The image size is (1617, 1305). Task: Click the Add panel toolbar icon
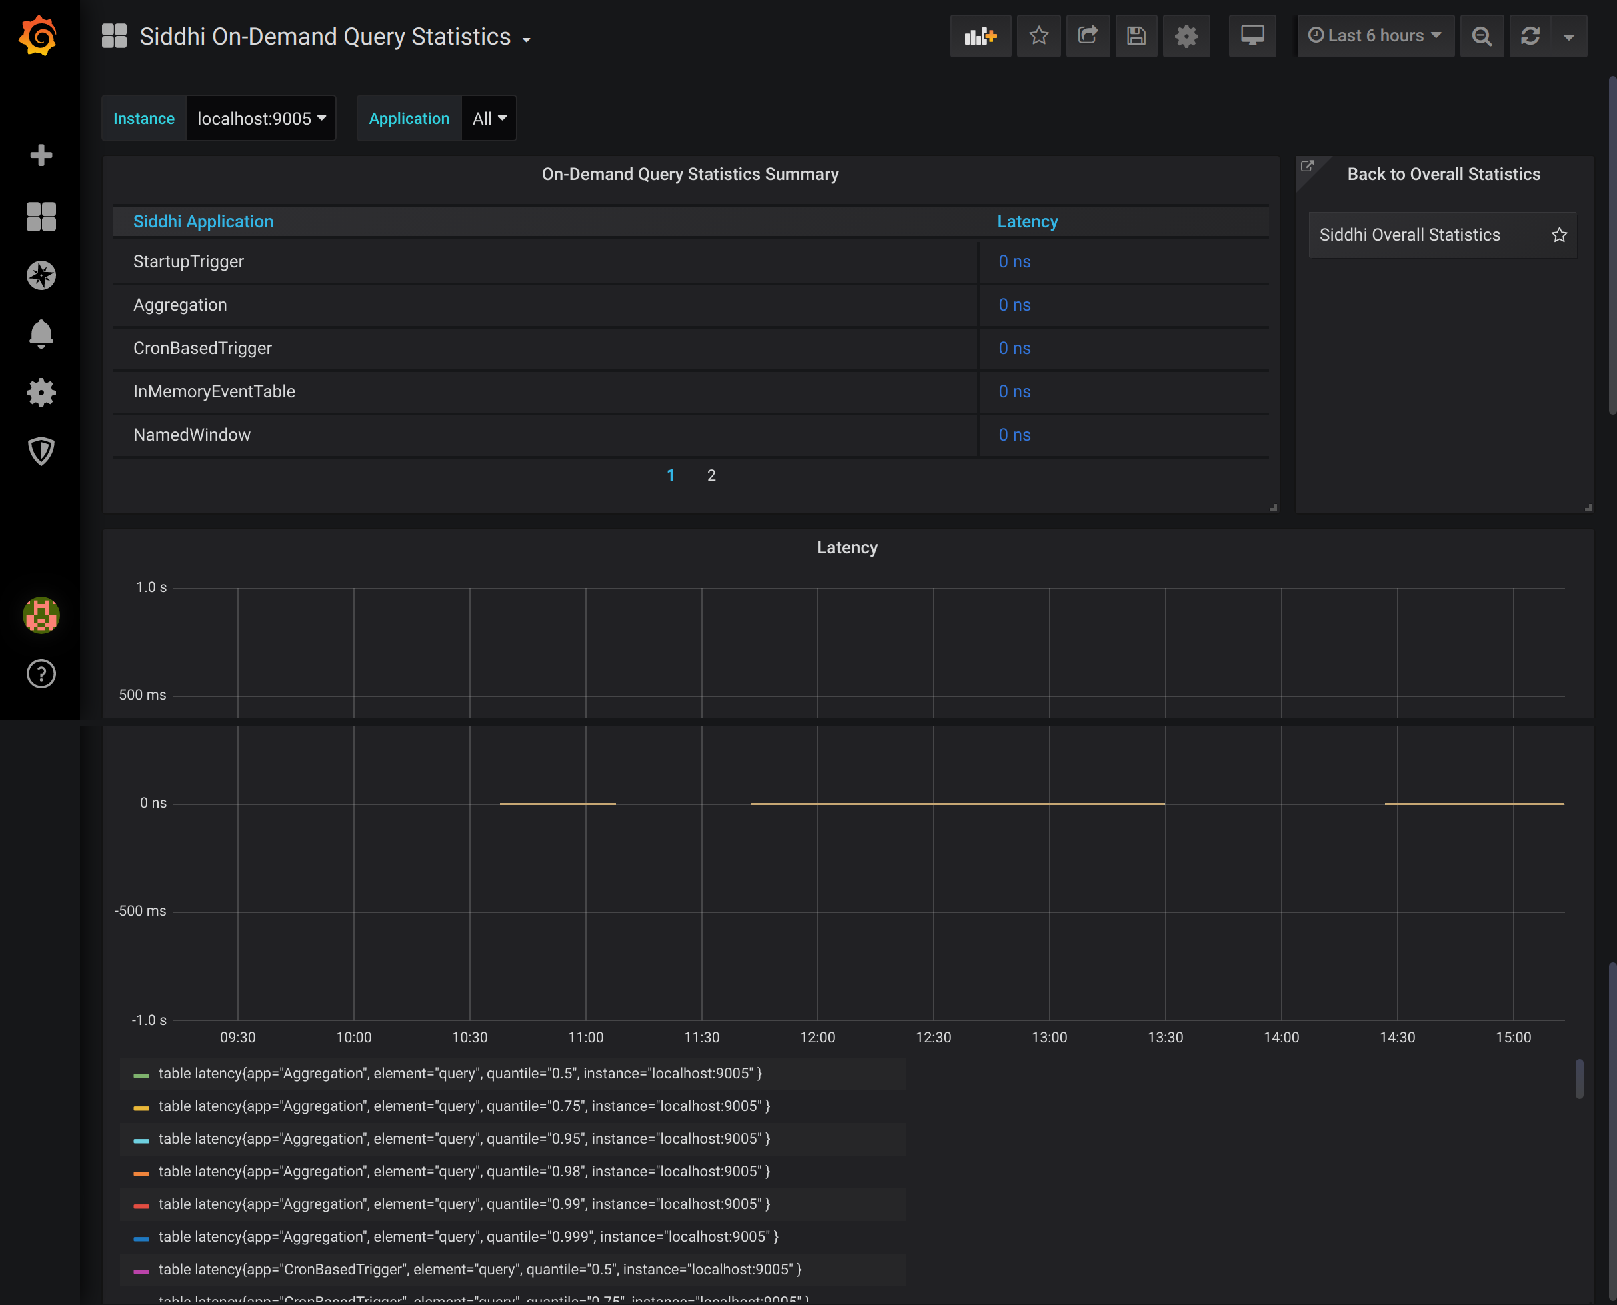[x=980, y=35]
